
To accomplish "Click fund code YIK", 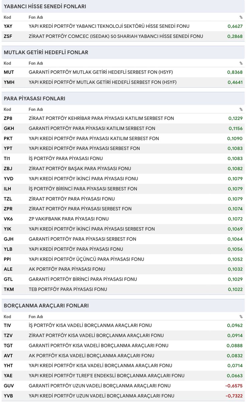I will [8, 229].
